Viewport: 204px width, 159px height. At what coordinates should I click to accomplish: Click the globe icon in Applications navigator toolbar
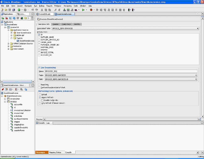pyautogui.click(x=14, y=18)
